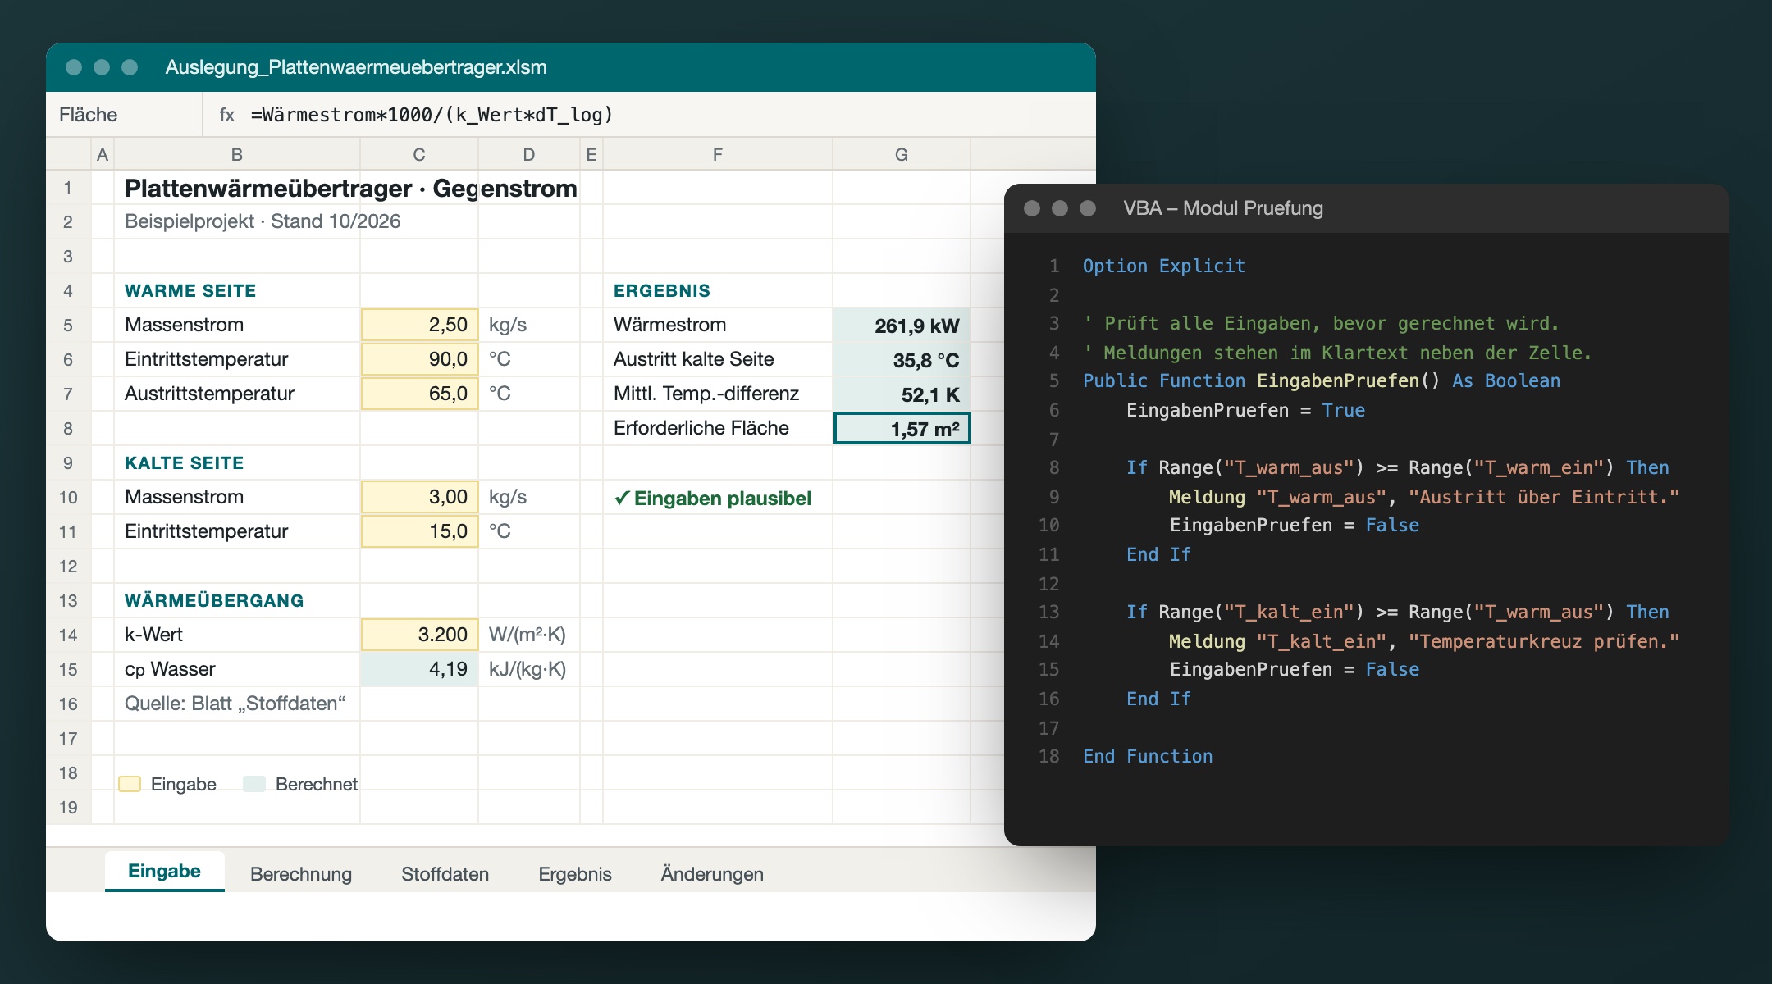Click the 'Quelle: Blatt „Stoffdaten“' note
1772x984 pixels.
point(235,704)
